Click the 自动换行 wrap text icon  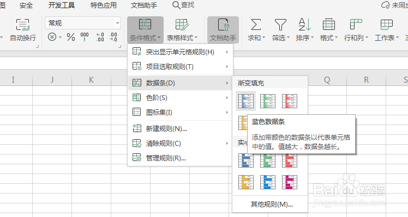coord(23,24)
